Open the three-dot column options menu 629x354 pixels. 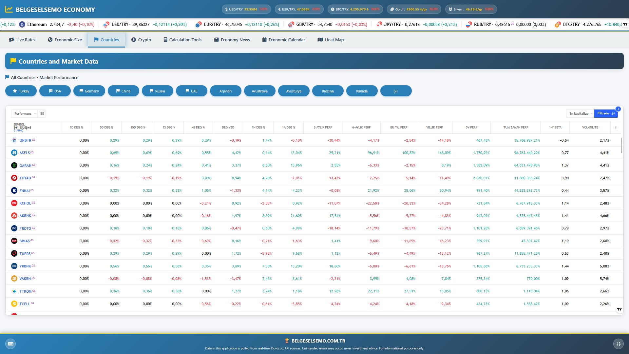pos(616,128)
